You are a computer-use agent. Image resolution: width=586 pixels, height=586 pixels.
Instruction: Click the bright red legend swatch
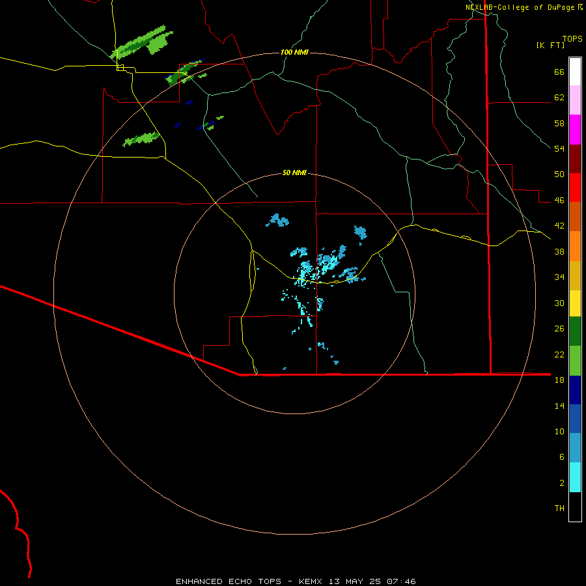[x=575, y=188]
